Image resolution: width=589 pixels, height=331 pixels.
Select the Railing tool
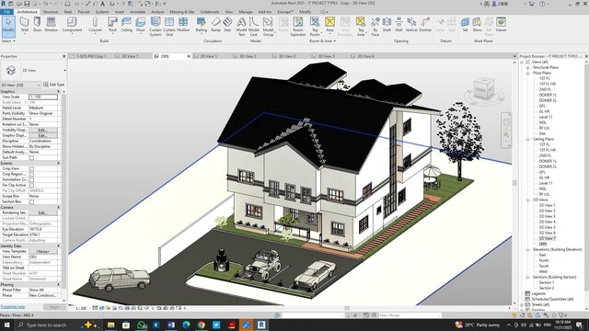pyautogui.click(x=201, y=25)
